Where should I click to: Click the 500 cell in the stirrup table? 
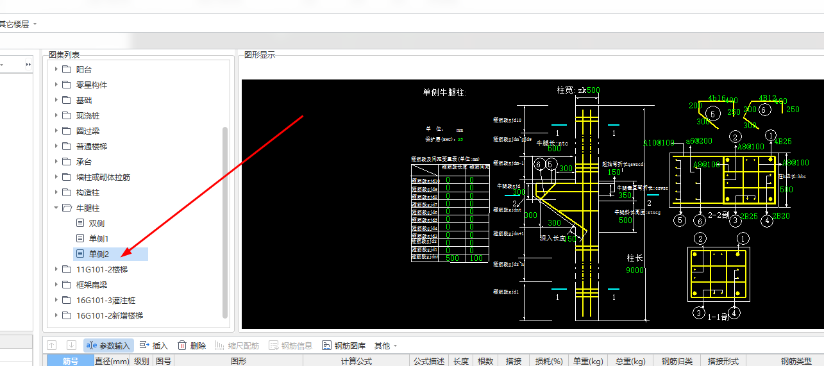[x=452, y=258]
